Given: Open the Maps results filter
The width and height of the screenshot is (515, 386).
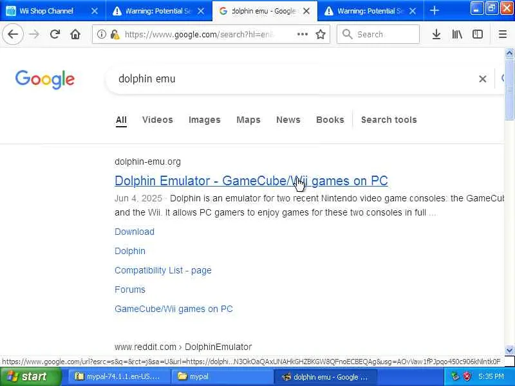Looking at the screenshot, I should tap(248, 120).
